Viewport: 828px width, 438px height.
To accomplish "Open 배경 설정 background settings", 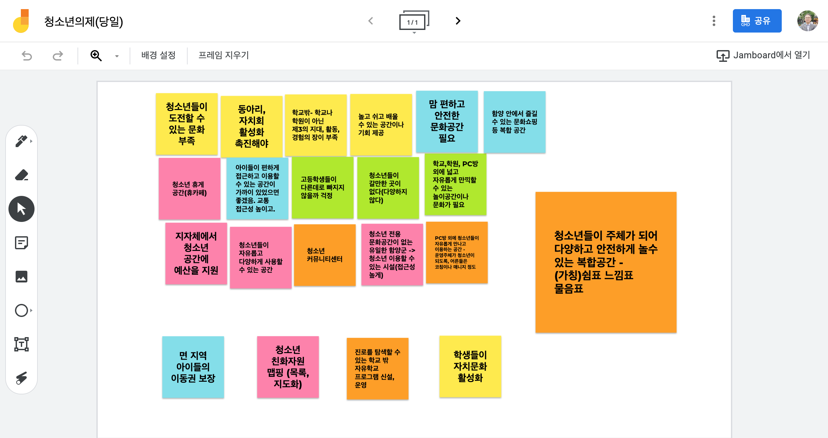I will point(158,55).
